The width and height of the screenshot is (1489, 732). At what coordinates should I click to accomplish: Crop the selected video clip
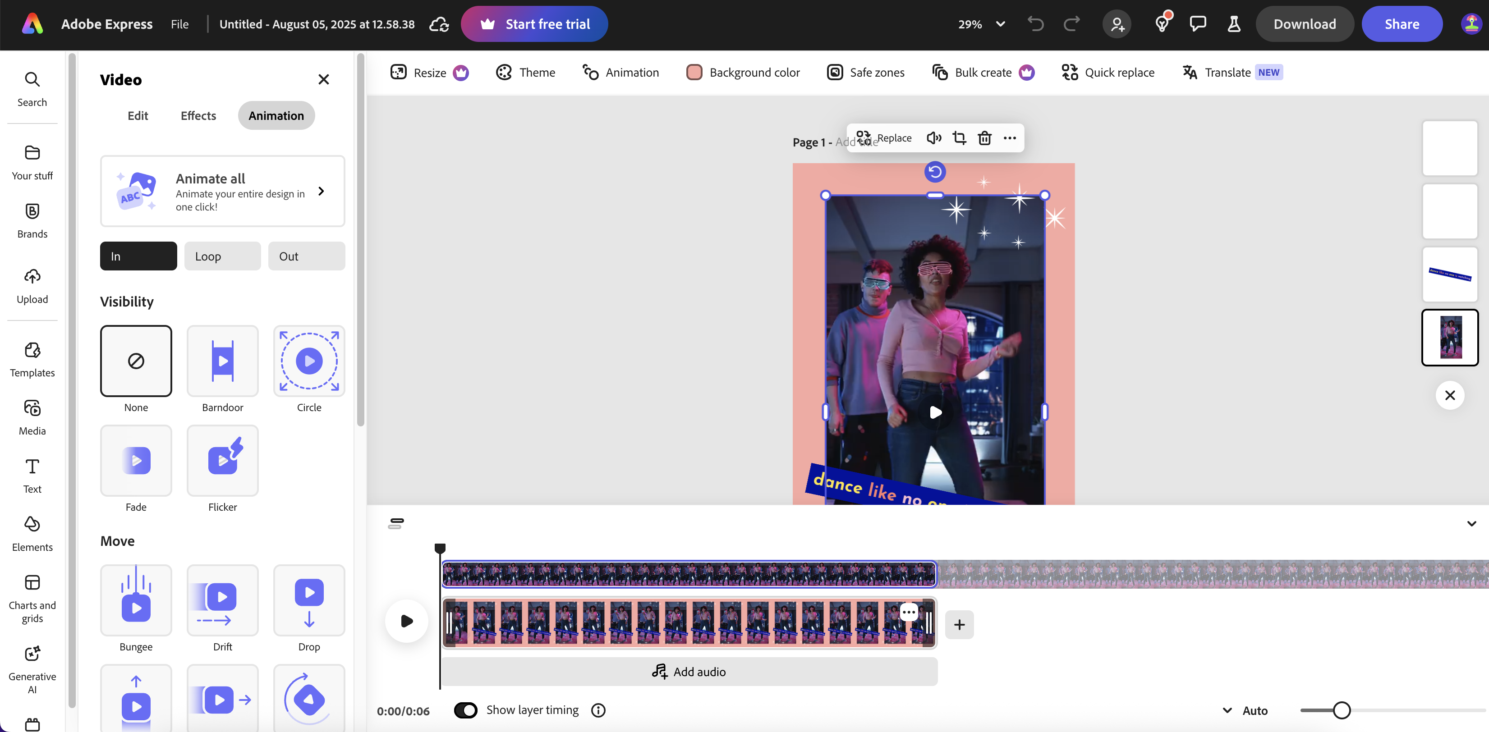point(959,138)
